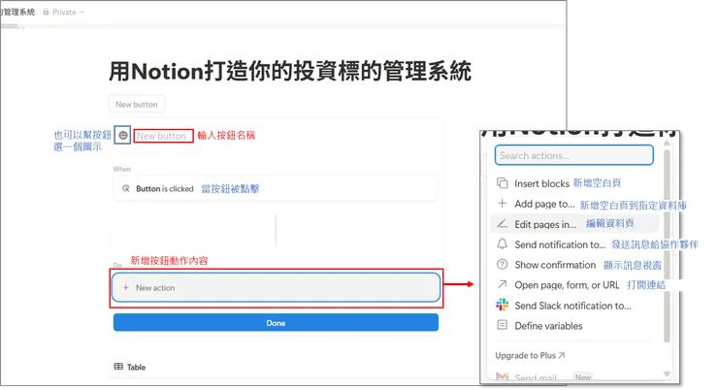The width and height of the screenshot is (718, 390).
Task: Click scrollbar down arrow in actions menu
Action: [x=667, y=374]
